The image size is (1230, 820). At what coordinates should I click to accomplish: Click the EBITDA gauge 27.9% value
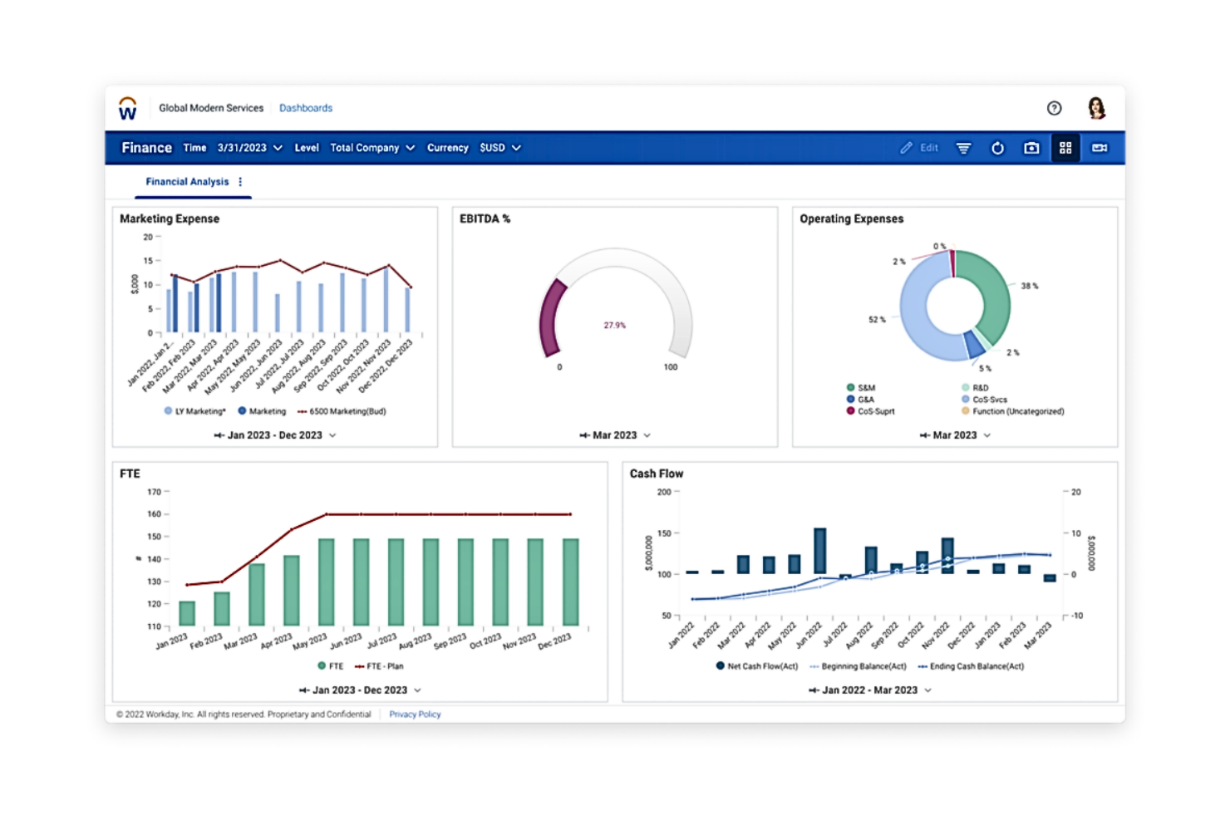[615, 326]
